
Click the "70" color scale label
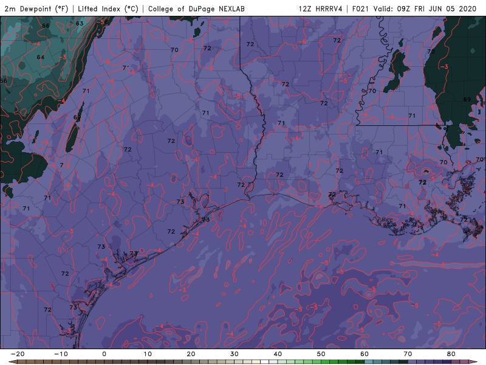(x=408, y=354)
